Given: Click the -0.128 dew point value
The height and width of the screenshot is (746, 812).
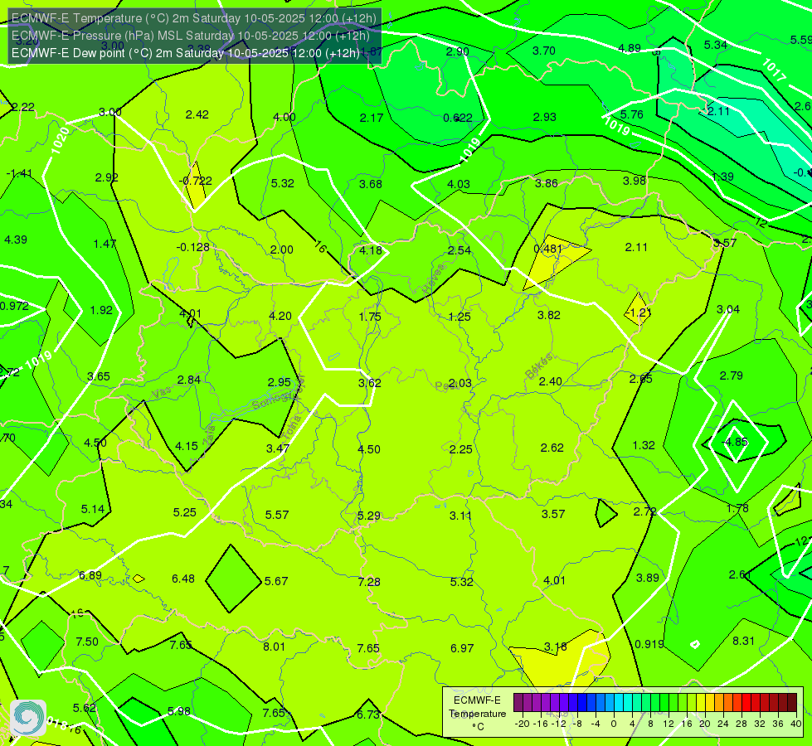Looking at the screenshot, I should tap(192, 247).
